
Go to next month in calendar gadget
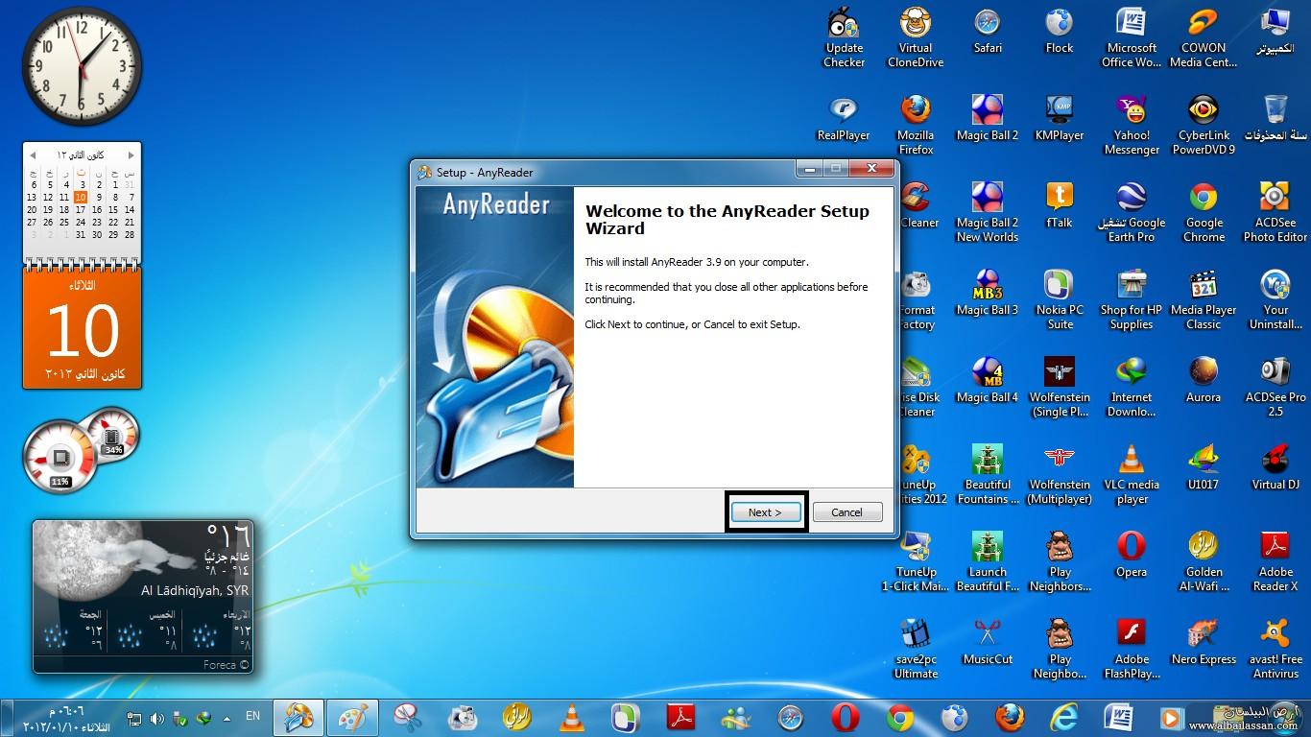click(x=131, y=155)
